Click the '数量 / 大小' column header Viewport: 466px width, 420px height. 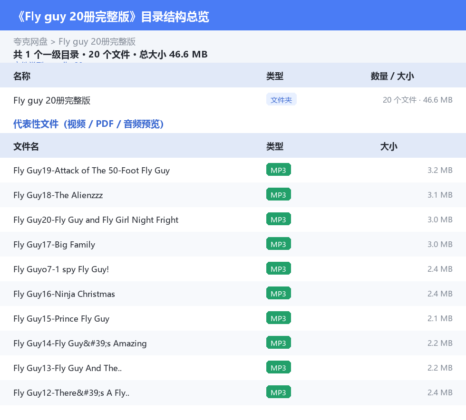click(392, 76)
